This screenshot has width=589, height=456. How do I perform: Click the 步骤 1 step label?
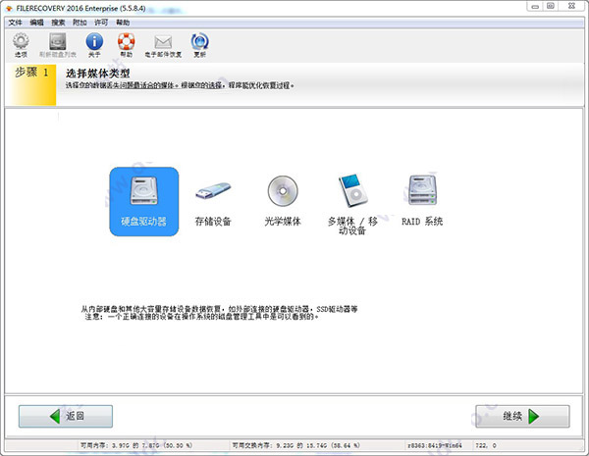(x=32, y=72)
